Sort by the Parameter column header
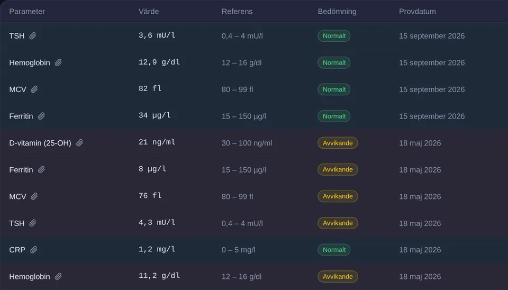Viewport: 508px width, 290px height. pos(27,11)
